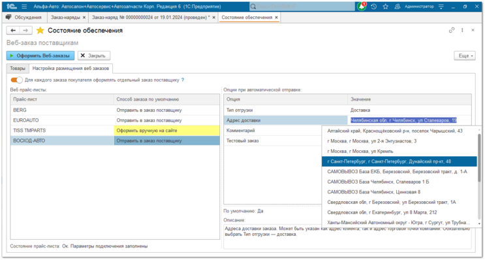Open the Обсуждения chat bubble tab
Image resolution: width=485 pixels, height=260 pixels.
pyautogui.click(x=23, y=18)
